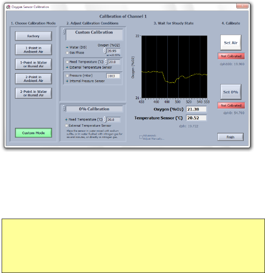Click the Oxygen 20.95 input field
This screenshot has width=265, height=273.
[113, 51]
